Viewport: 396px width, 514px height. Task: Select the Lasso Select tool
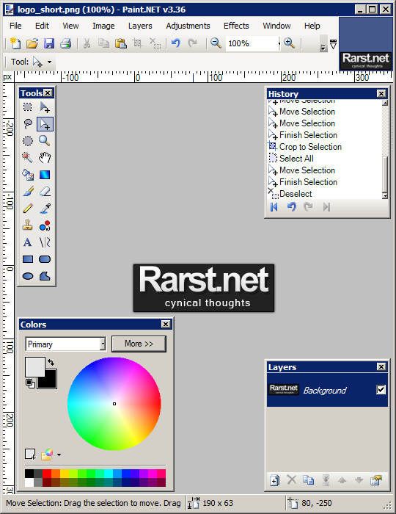pos(28,124)
